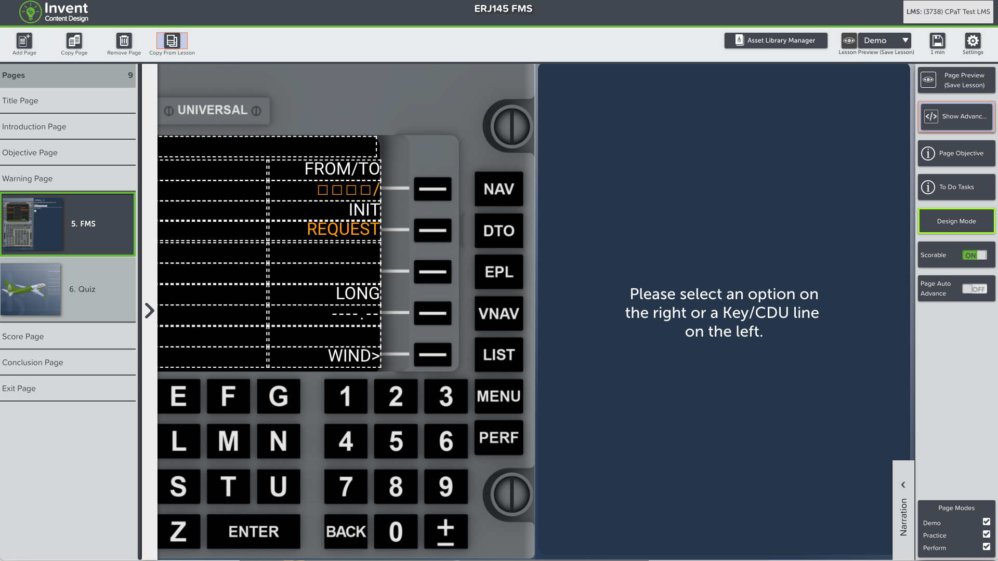The height and width of the screenshot is (561, 998).
Task: Open the Asset Library Manager
Action: pos(776,39)
